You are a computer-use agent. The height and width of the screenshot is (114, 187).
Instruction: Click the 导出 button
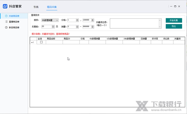click(174, 26)
